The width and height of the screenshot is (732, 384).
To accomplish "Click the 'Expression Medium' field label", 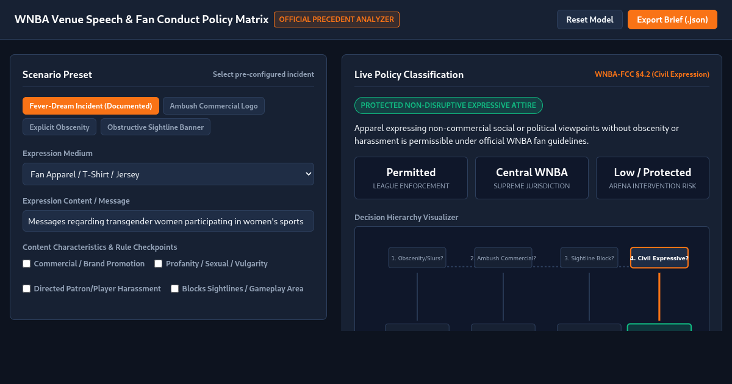I will click(57, 153).
